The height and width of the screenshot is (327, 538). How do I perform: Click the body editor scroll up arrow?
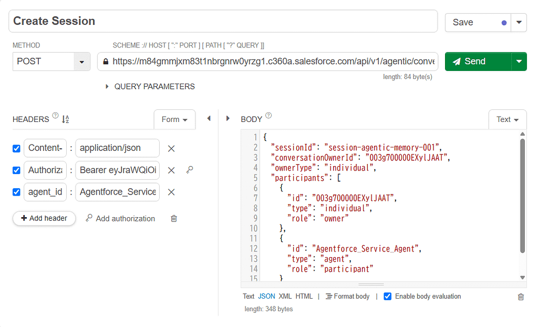(523, 134)
